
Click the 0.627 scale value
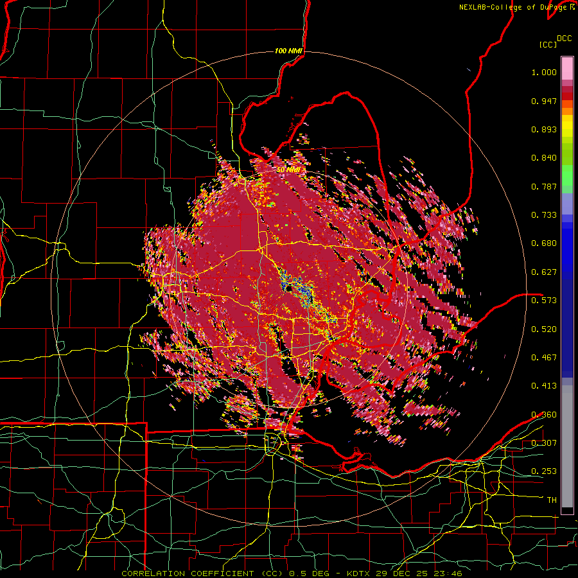544,272
